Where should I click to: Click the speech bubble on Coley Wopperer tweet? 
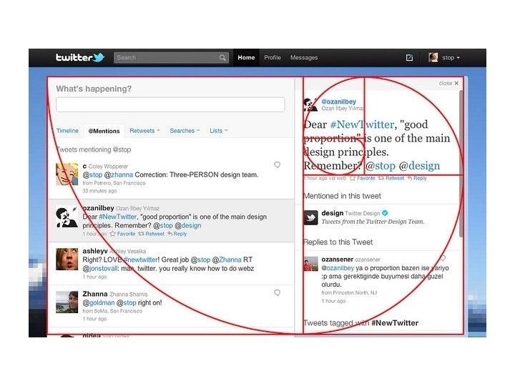click(x=278, y=164)
